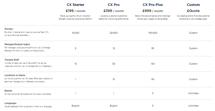Viewport: 215px width, 111px height.
Task: Choose the Custom plan column heading
Action: pyautogui.click(x=193, y=5)
